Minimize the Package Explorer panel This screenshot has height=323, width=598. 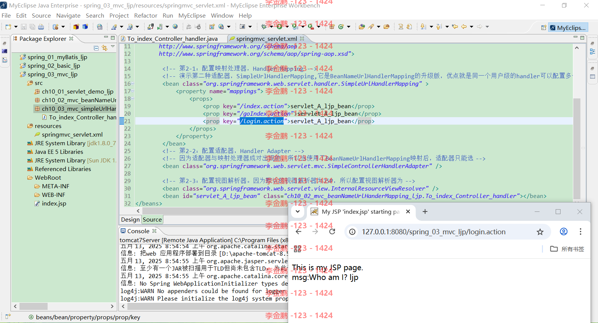pos(106,37)
